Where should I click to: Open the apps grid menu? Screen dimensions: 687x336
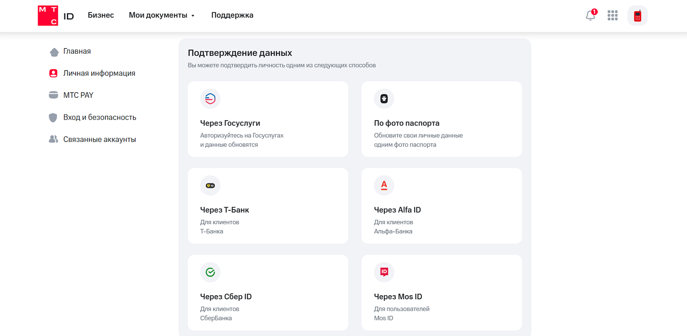click(612, 16)
